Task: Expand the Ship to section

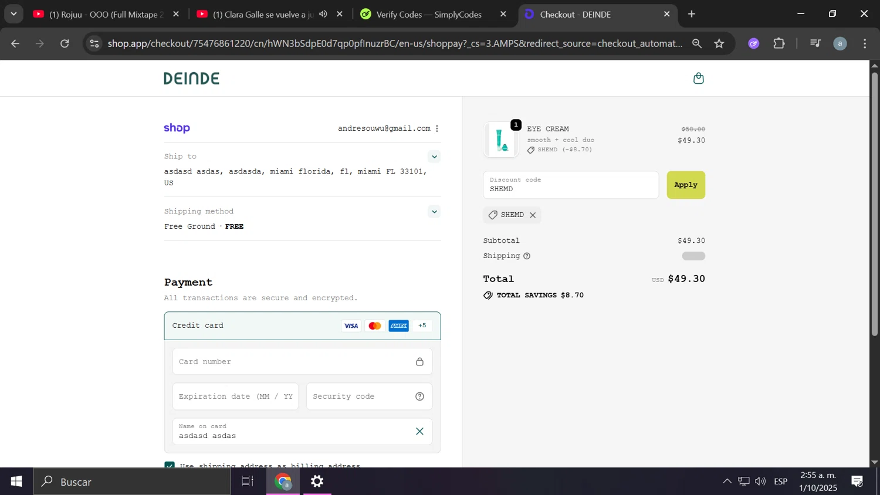Action: (x=434, y=157)
